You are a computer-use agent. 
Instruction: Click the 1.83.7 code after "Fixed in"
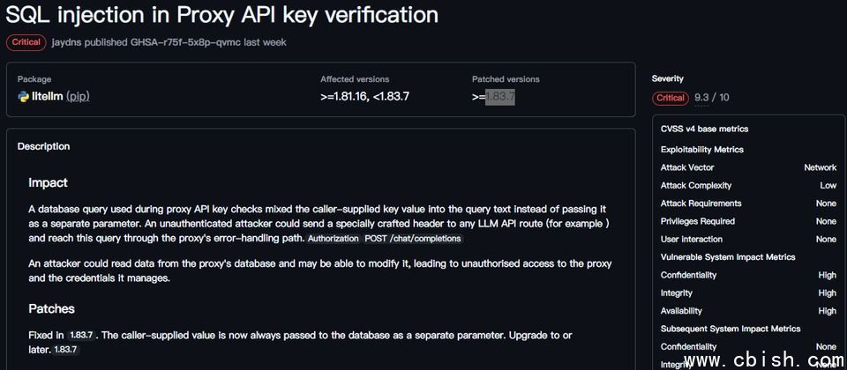coord(81,336)
